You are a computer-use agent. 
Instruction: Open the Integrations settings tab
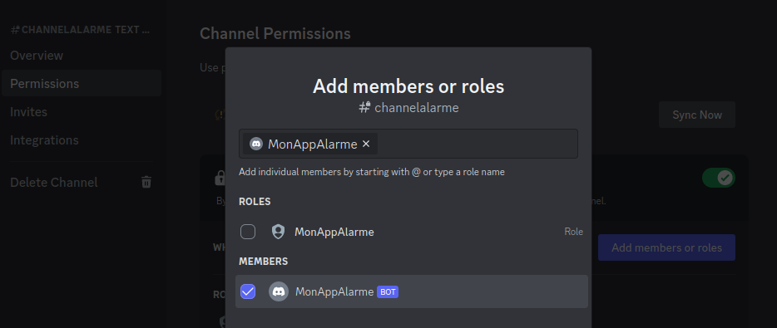[x=44, y=140]
